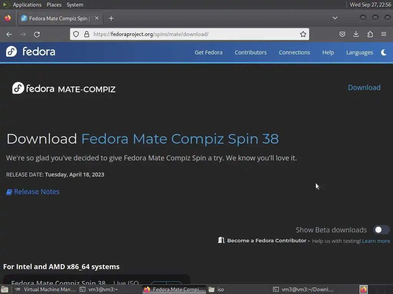Open the Help menu in site header

pos(328,52)
